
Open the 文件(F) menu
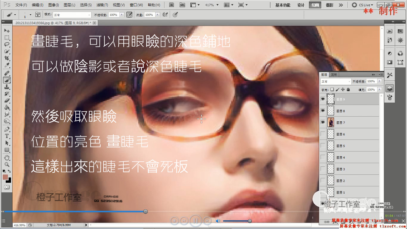21,5
